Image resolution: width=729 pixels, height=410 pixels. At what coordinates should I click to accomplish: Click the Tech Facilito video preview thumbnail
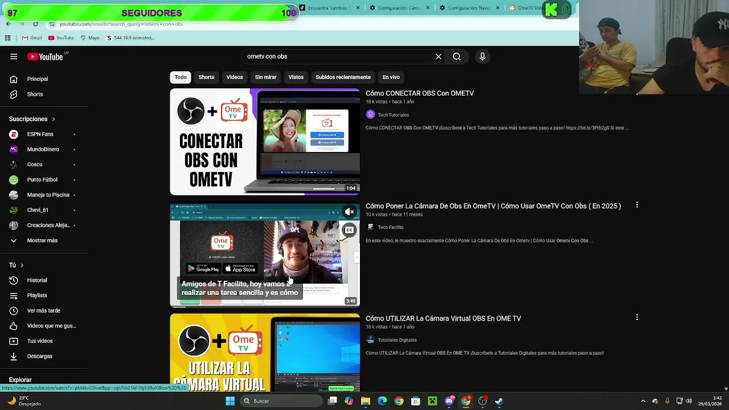pos(265,255)
